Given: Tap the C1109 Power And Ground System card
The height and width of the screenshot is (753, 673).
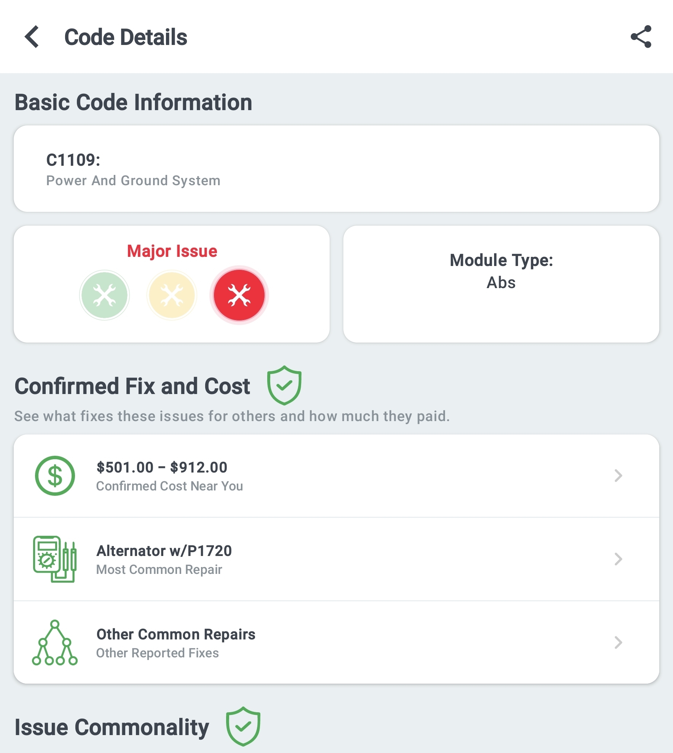Looking at the screenshot, I should 336,169.
